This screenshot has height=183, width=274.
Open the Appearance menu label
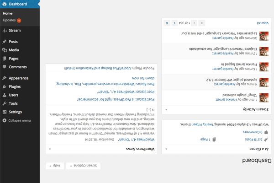[19, 78]
